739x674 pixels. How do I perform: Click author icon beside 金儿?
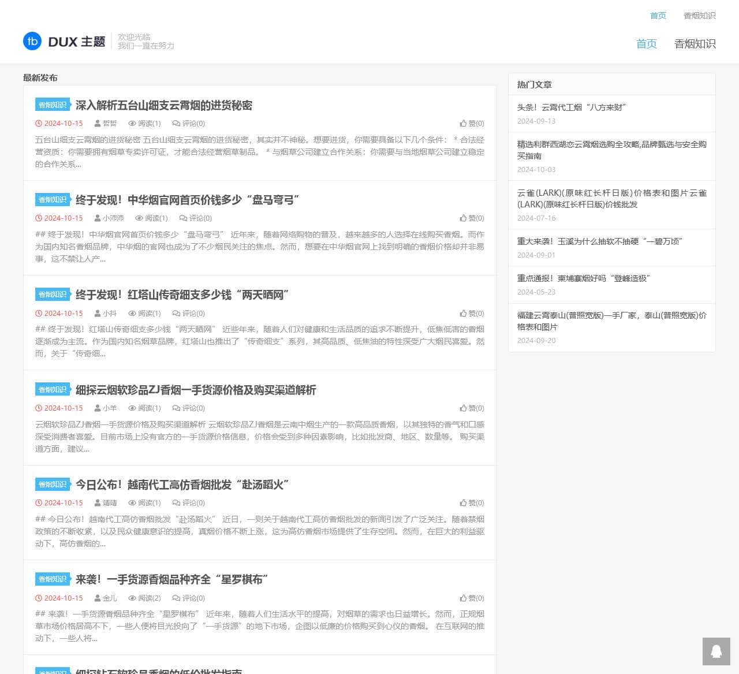(x=98, y=598)
